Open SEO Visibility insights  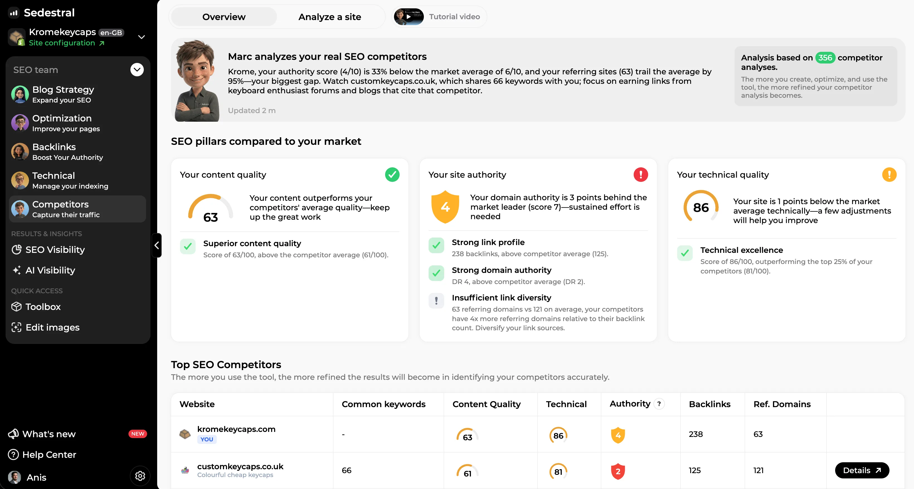48,250
